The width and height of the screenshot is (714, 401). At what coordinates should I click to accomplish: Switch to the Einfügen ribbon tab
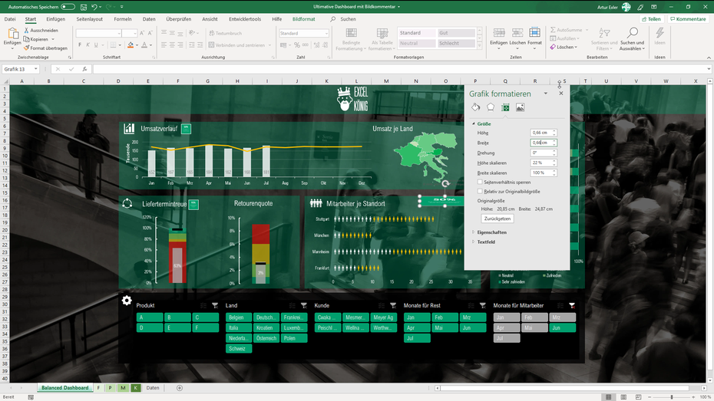[x=55, y=19]
